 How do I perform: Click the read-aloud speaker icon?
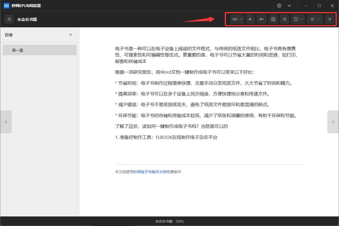(x=235, y=19)
